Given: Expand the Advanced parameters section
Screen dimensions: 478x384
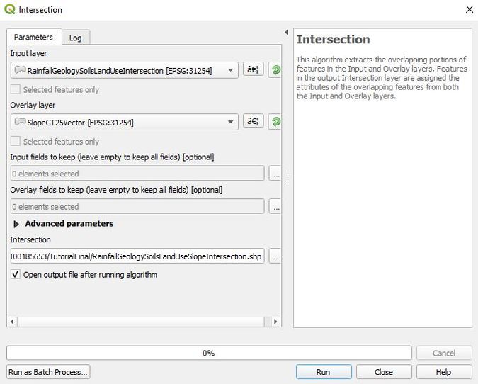Looking at the screenshot, I should tap(16, 224).
